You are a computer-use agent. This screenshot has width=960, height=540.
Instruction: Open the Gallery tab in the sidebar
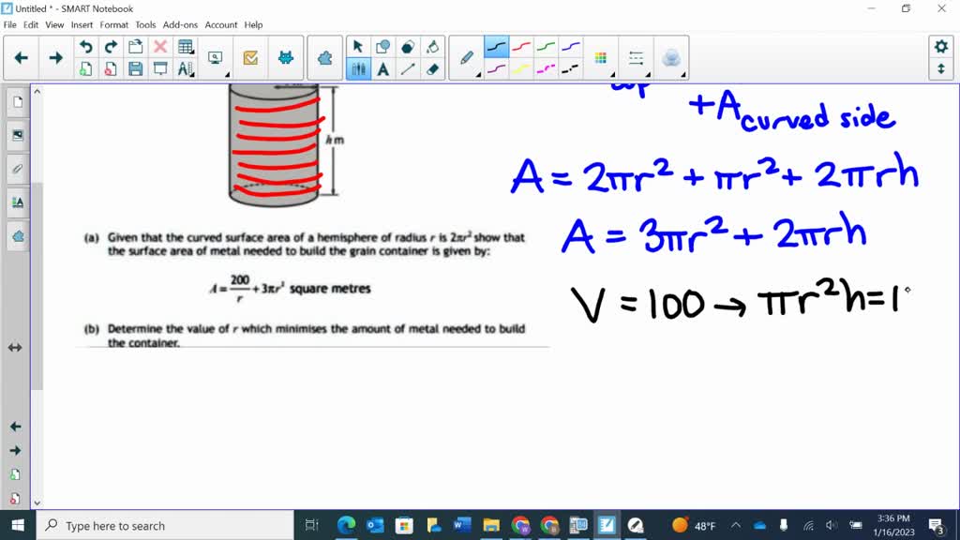19,135
